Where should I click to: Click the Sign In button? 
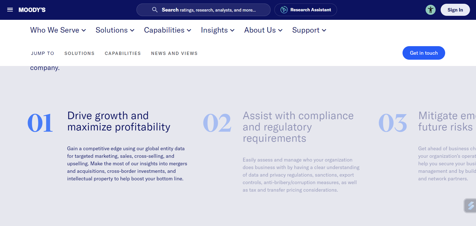click(455, 10)
